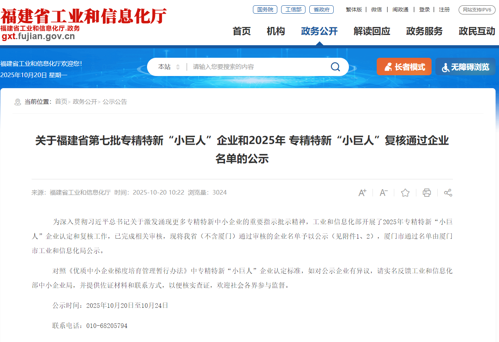The width and height of the screenshot is (499, 342).
Task: Click 登录 to sign in
Action: (424, 9)
